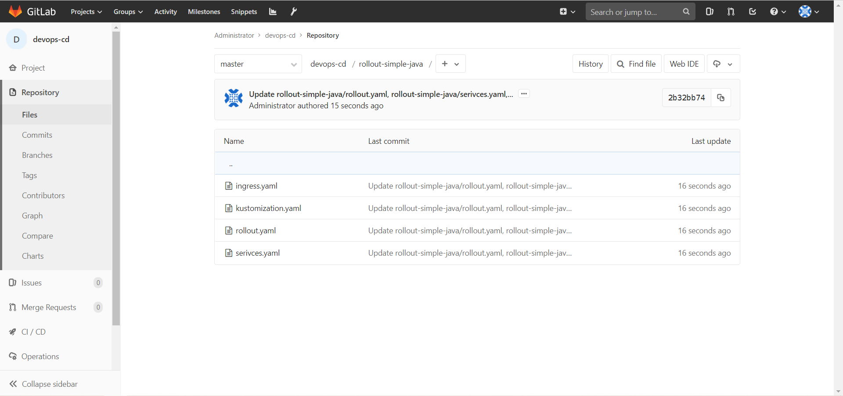Image resolution: width=843 pixels, height=396 pixels.
Task: Click the Merge Requests sidebar icon
Action: (x=13, y=307)
